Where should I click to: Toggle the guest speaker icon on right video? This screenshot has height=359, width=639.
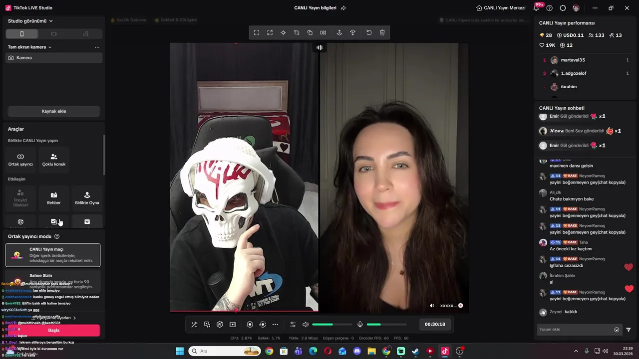pos(432,306)
